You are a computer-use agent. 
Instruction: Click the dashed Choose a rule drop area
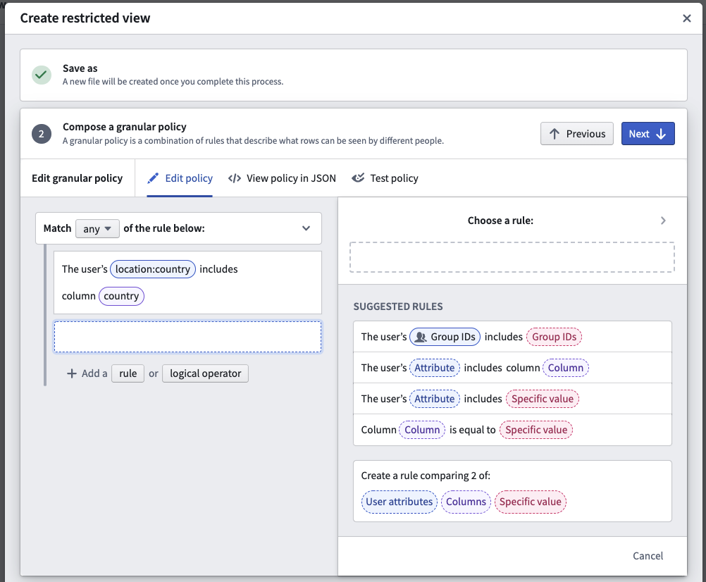coord(512,257)
